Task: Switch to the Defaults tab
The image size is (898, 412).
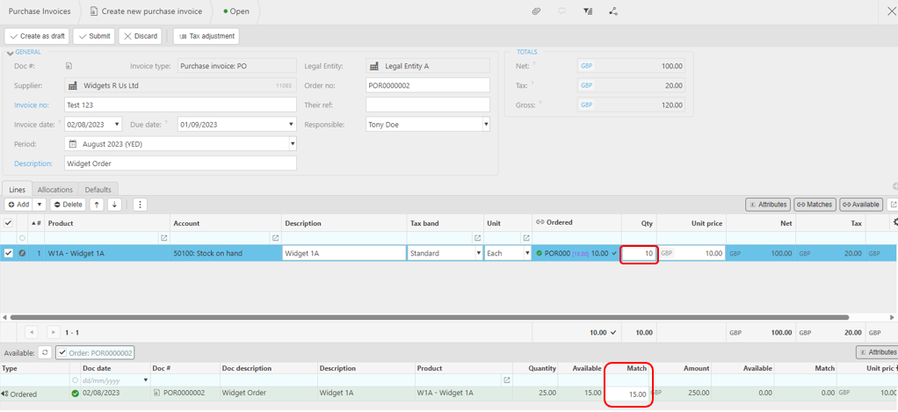Action: click(x=98, y=189)
